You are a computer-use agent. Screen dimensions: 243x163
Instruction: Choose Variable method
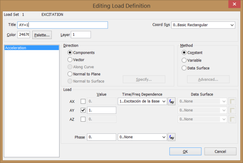191,60
